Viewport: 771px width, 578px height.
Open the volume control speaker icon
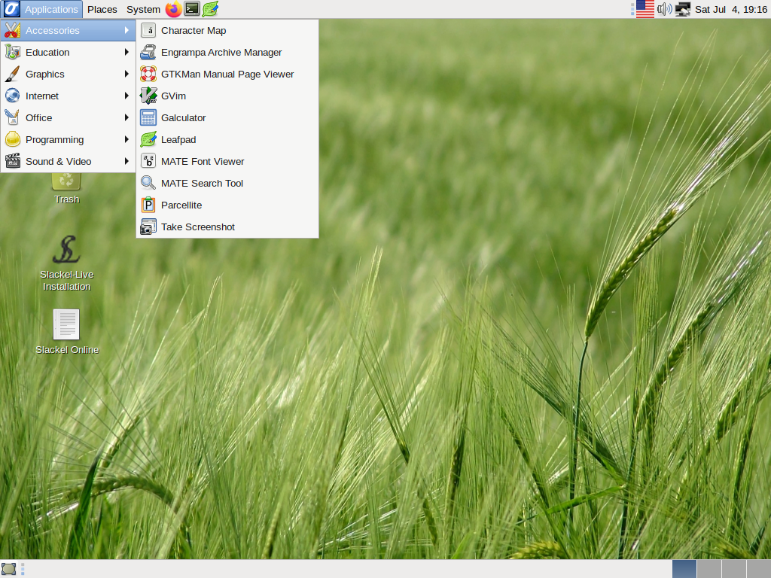[x=664, y=9]
